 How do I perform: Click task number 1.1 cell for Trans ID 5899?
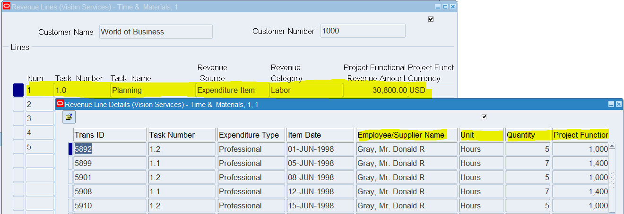tap(182, 163)
